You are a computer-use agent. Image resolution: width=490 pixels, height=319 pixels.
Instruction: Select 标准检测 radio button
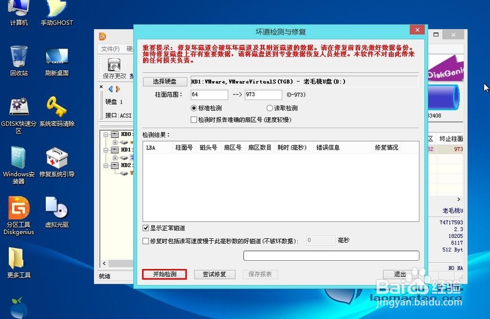(194, 108)
